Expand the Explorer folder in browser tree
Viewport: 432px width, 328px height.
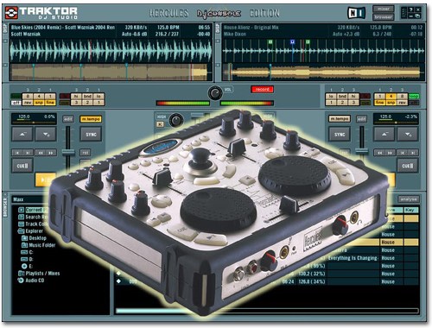(x=21, y=231)
